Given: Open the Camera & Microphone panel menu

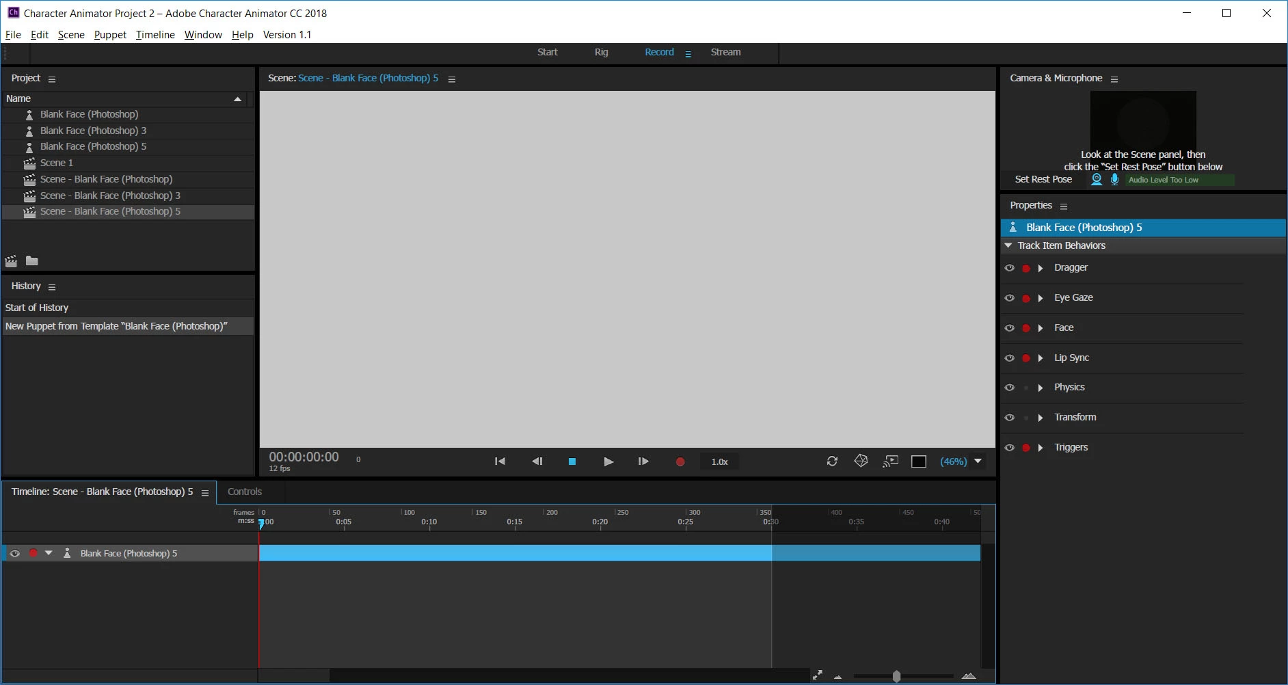Looking at the screenshot, I should (x=1114, y=79).
